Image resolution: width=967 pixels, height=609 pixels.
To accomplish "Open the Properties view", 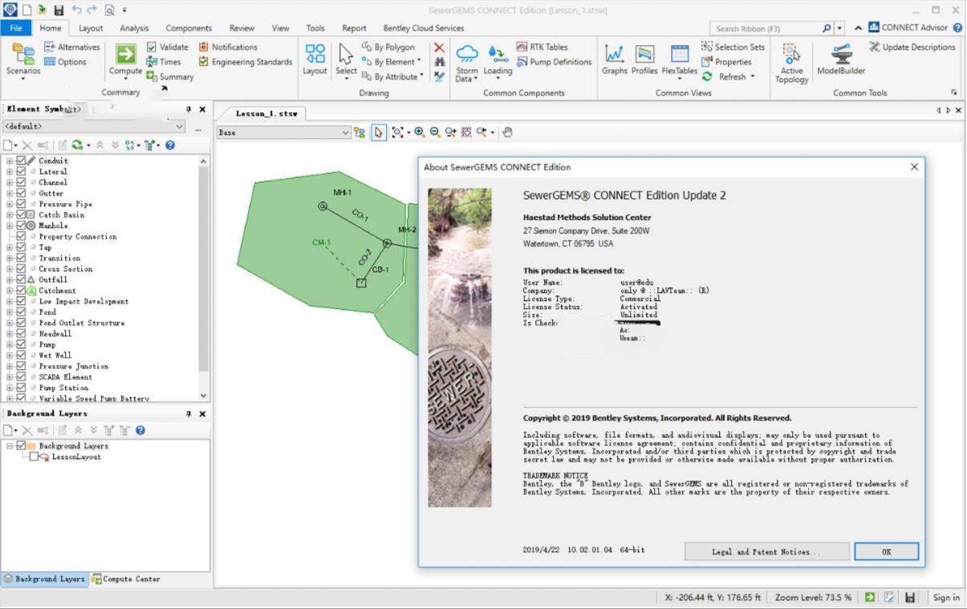I will [727, 62].
